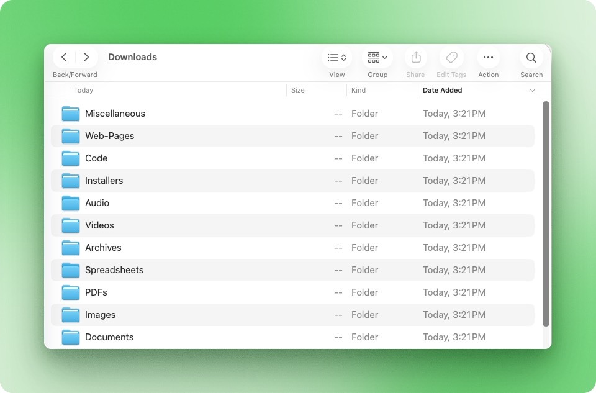The image size is (596, 393).
Task: Click the Today group header
Action: (84, 90)
